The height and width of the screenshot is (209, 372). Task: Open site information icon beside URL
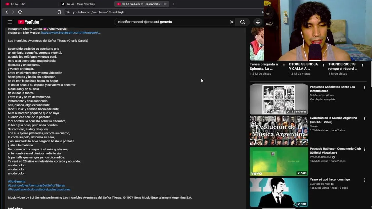[68, 12]
